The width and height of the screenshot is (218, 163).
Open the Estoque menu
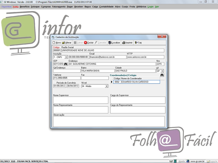pyautogui.click(x=35, y=7)
